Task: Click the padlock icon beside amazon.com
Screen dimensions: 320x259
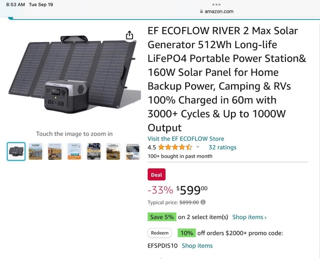Action: [202, 11]
